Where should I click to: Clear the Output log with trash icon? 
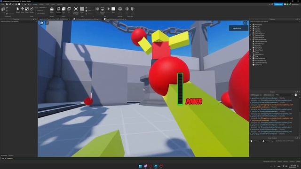coord(296,95)
